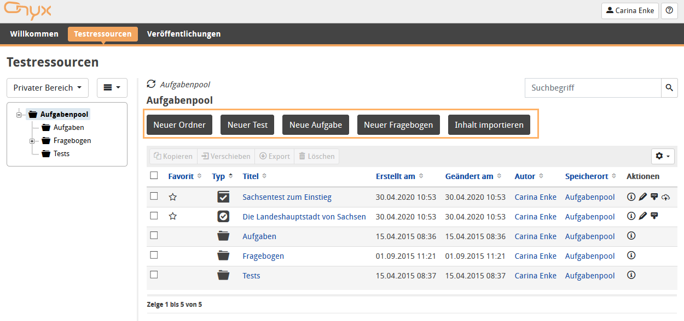The width and height of the screenshot is (684, 321).
Task: Click the cloud upload icon for Sachsentest
Action: (x=665, y=197)
